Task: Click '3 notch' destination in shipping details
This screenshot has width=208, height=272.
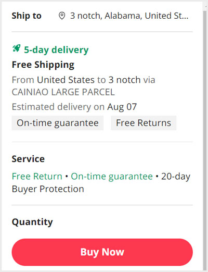Action: pos(124,80)
